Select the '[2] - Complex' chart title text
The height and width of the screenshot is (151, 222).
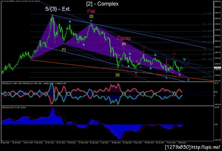[102, 4]
